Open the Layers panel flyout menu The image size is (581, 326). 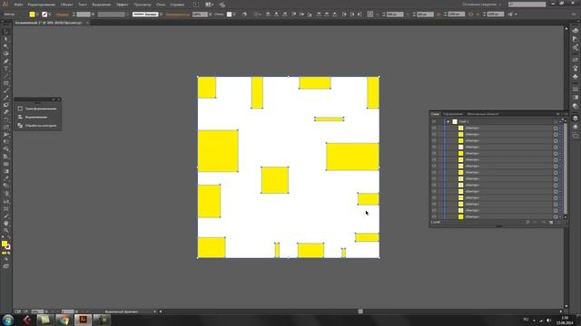(565, 114)
